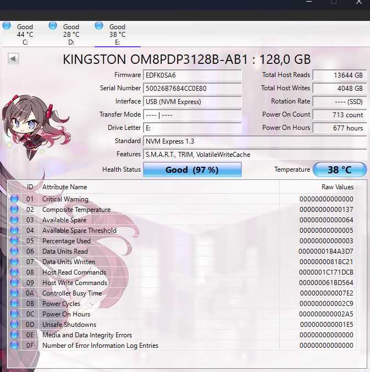The image size is (370, 372).
Task: Click the Attribute Name column header
Action: [159, 187]
